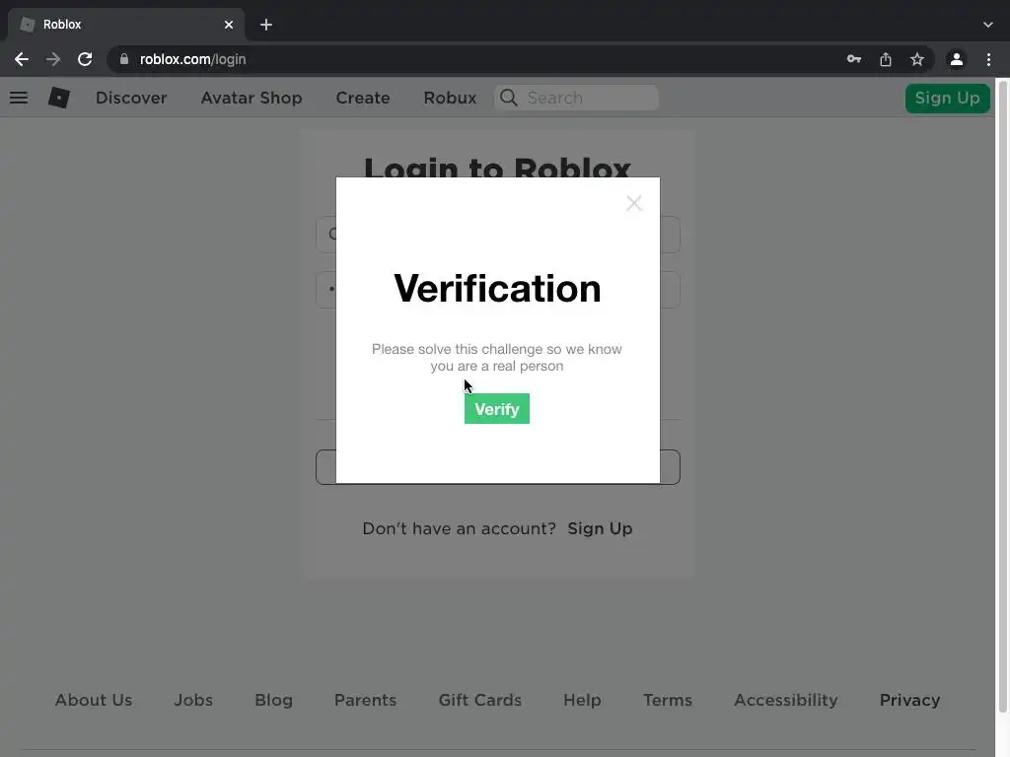Close the Roblox browser tab
This screenshot has width=1010, height=757.
pos(229,25)
